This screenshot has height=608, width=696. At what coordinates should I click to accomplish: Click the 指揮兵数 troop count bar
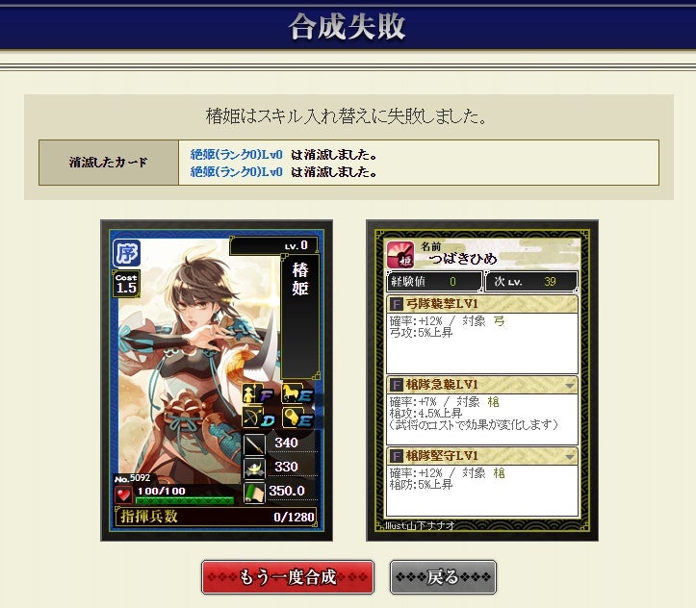(217, 517)
